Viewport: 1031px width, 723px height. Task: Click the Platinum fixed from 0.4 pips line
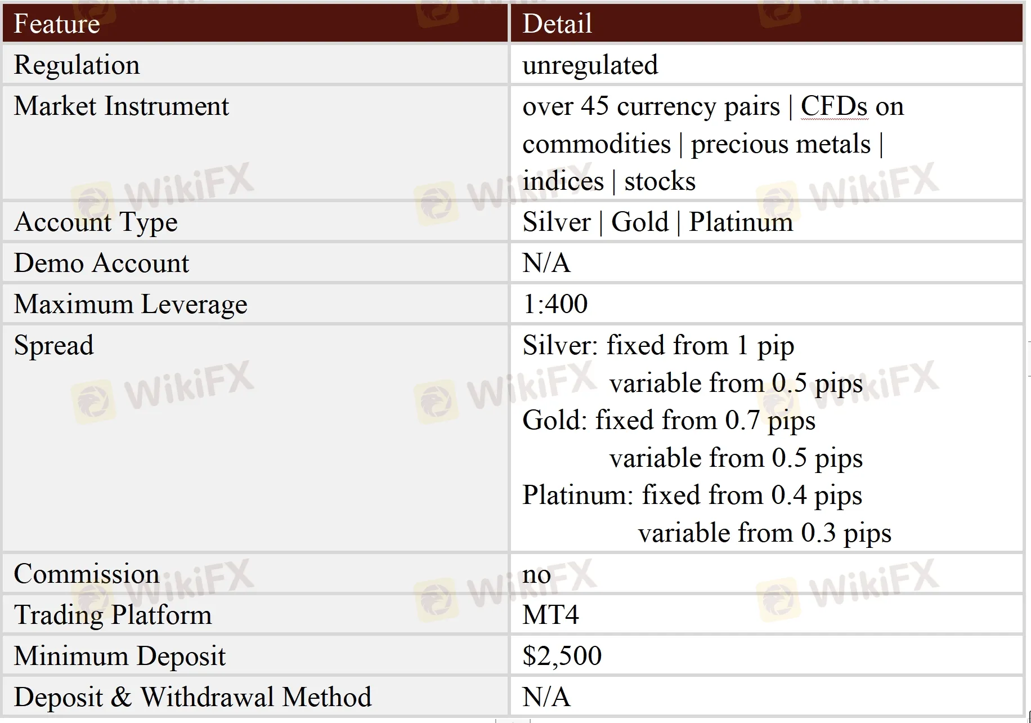click(692, 496)
